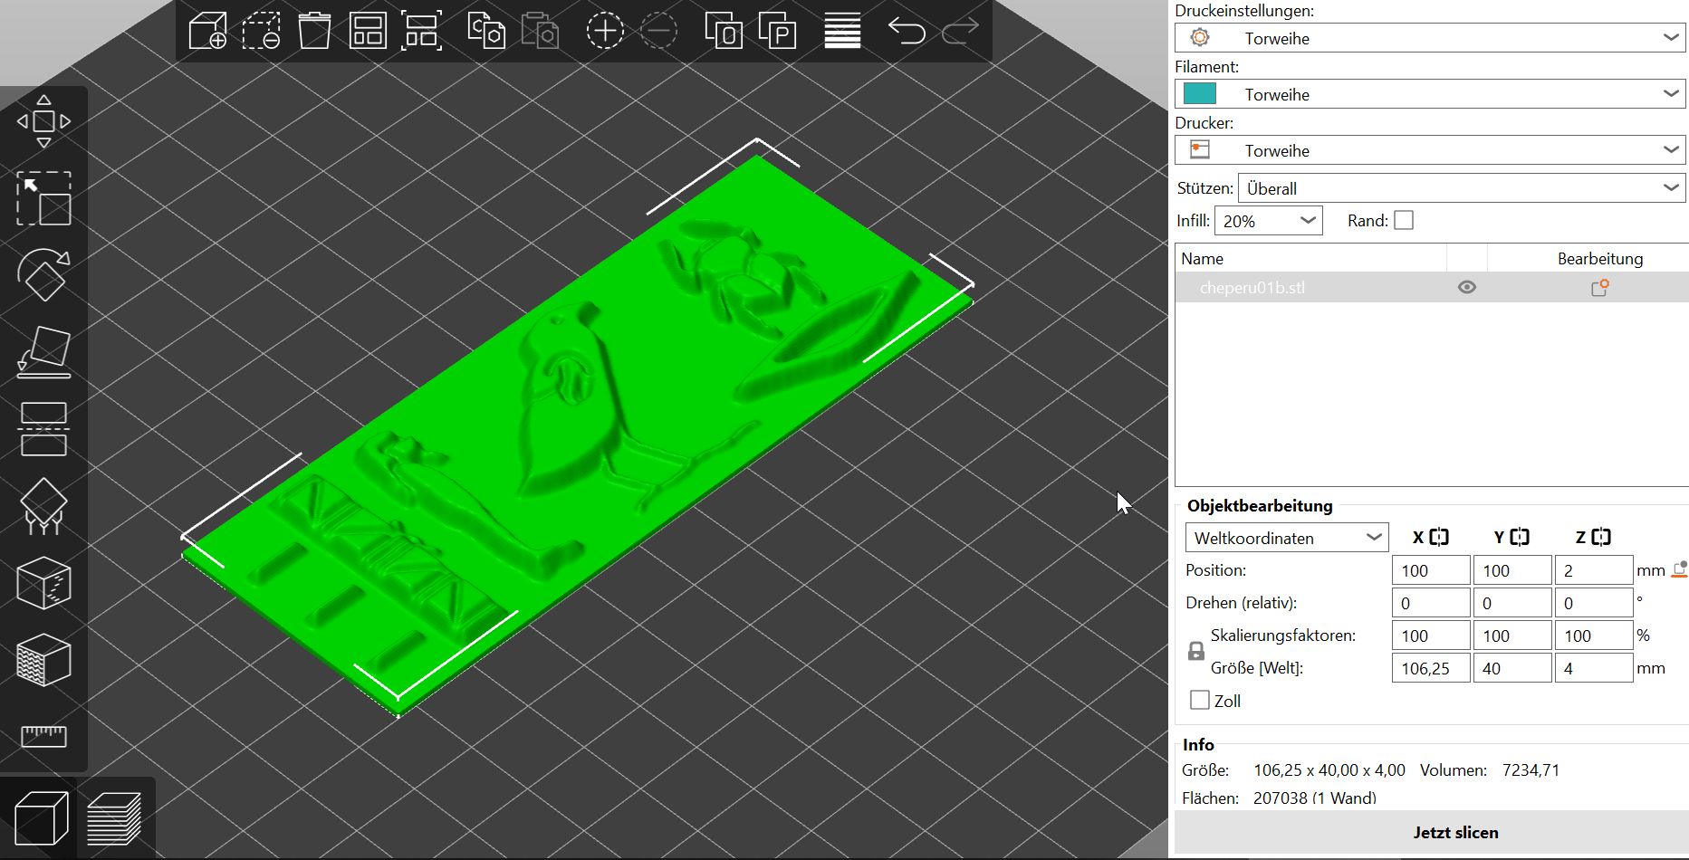
Task: Switch to the sliced layers preview
Action: (x=114, y=818)
